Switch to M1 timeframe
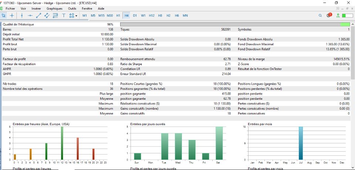Viewport: 355px width, 170px height. tap(85, 15)
